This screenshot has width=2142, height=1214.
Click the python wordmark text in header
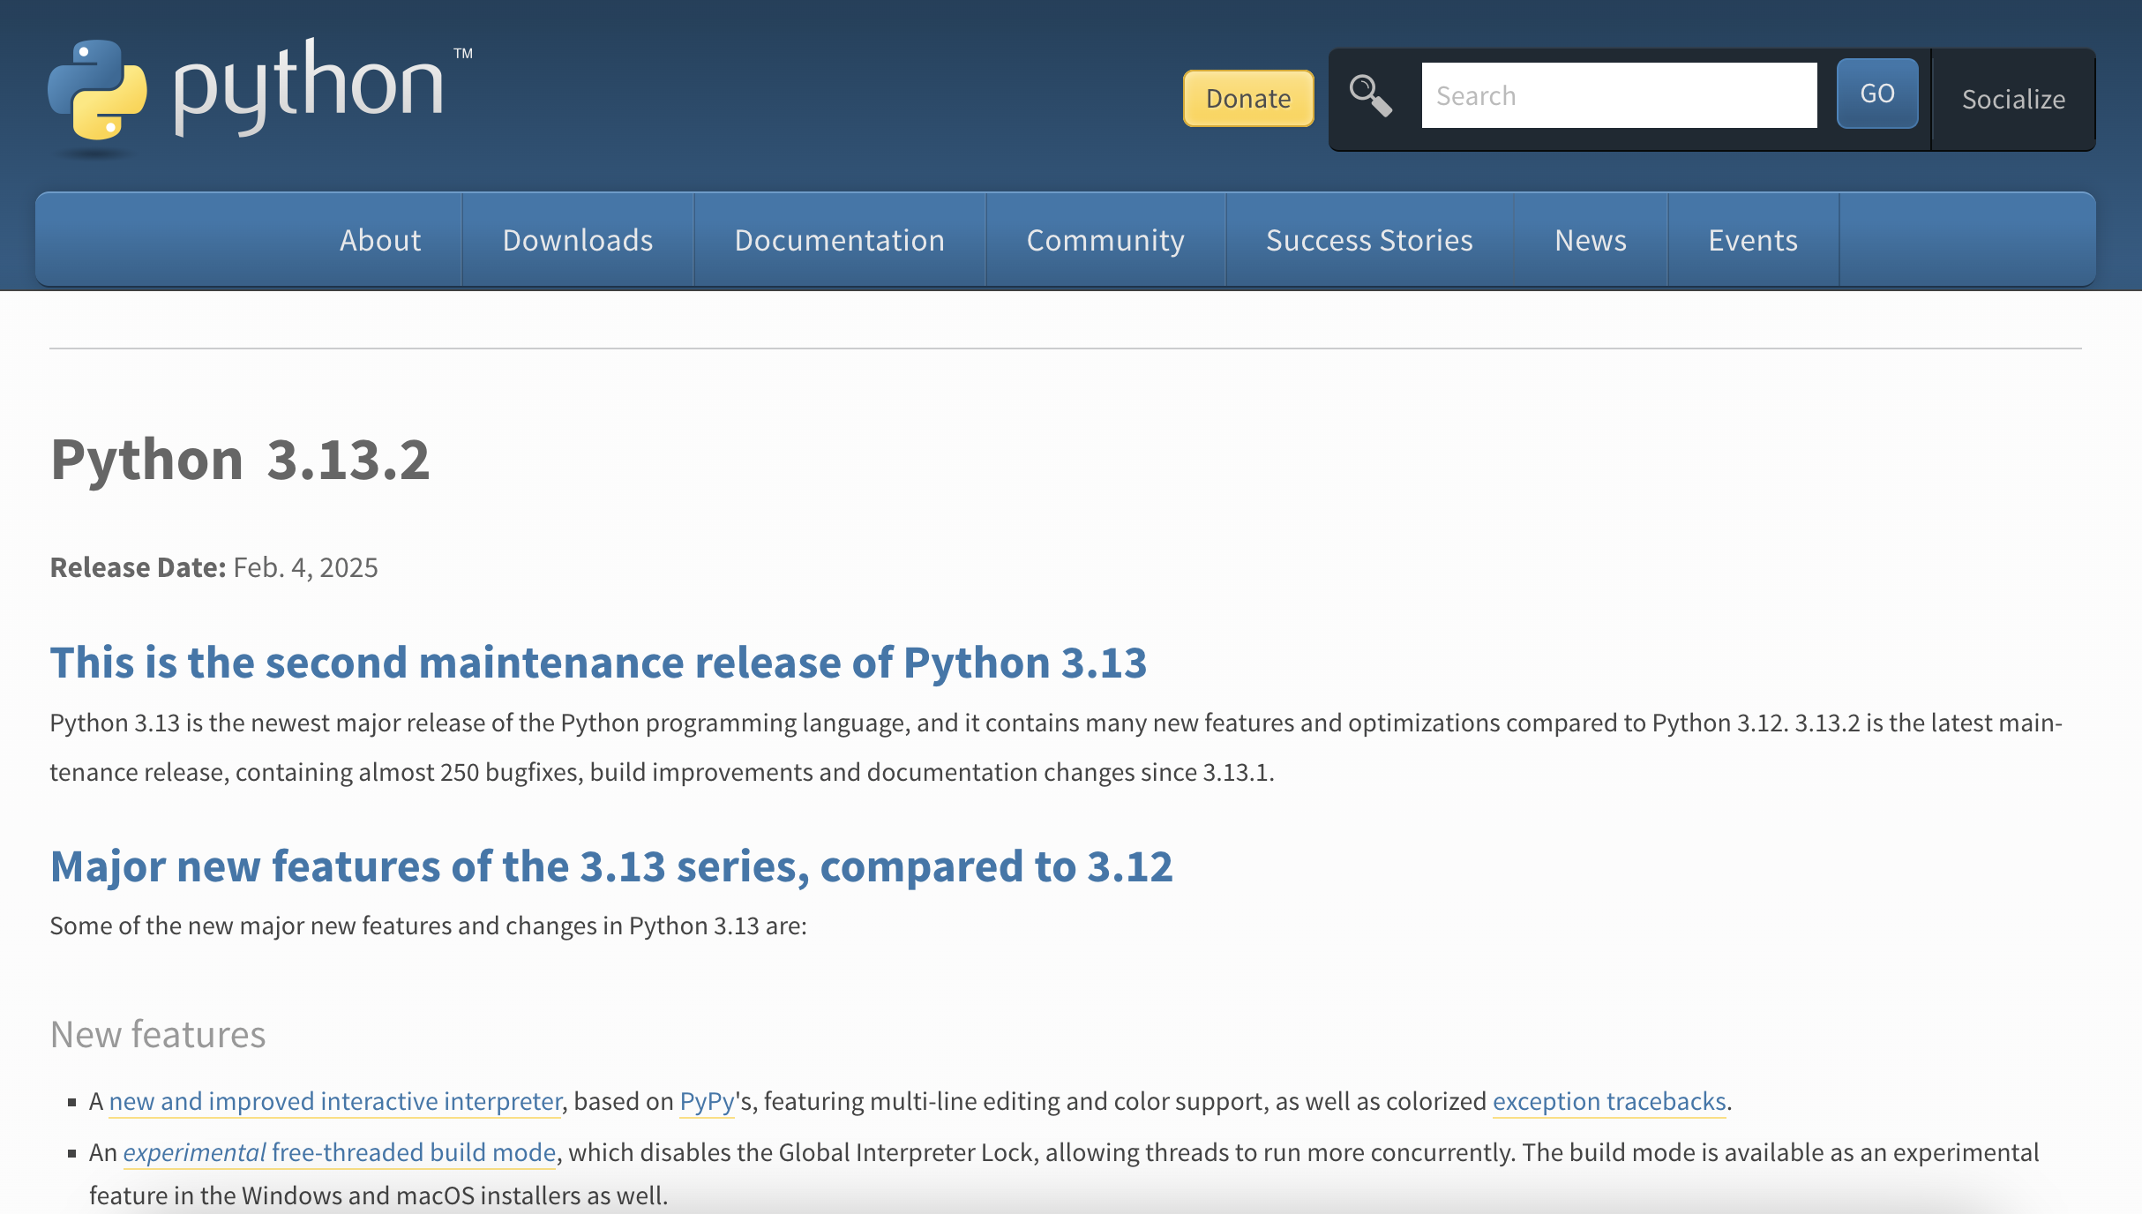pos(309,86)
